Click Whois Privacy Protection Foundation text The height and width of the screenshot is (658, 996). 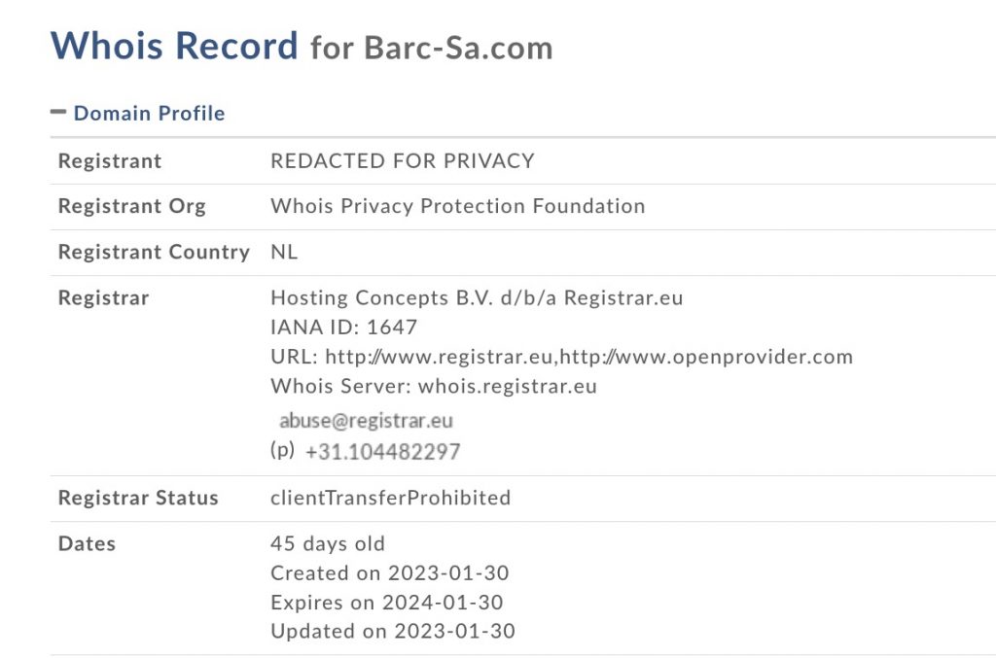[457, 206]
